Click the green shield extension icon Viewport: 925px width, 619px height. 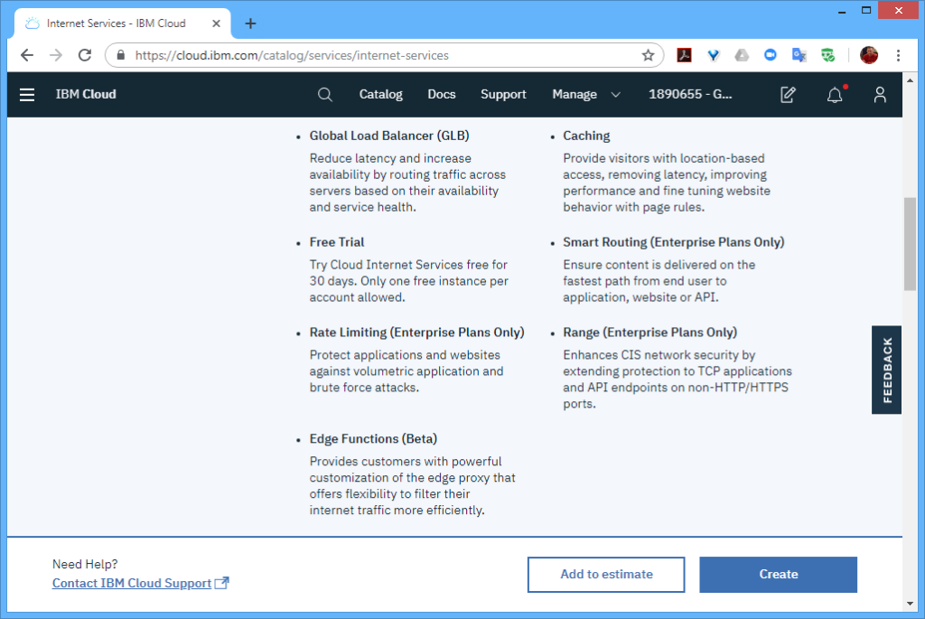[828, 55]
